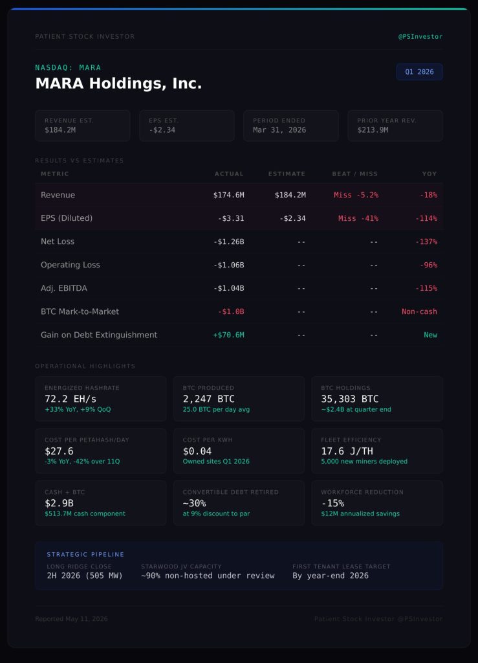
Task: Select the Cost Per KWh $0.04 card
Action: (x=239, y=451)
